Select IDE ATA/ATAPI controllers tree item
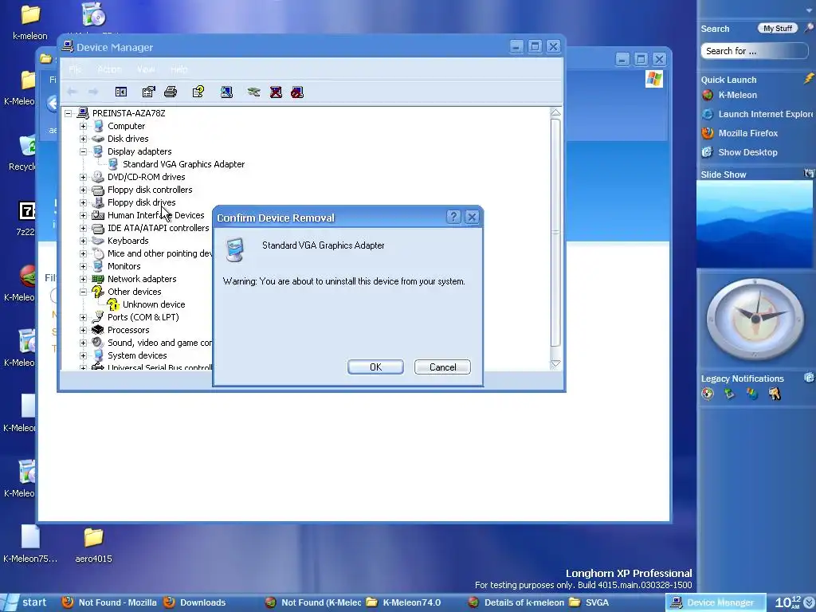816x612 pixels. click(159, 228)
